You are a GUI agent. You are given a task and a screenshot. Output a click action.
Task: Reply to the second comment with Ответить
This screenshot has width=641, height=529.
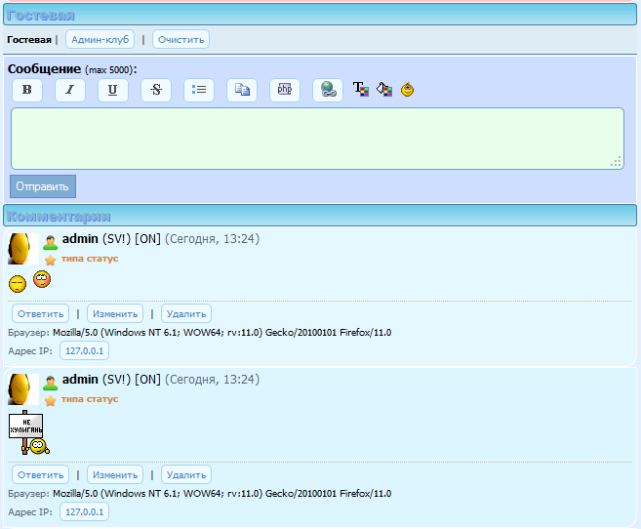[40, 475]
